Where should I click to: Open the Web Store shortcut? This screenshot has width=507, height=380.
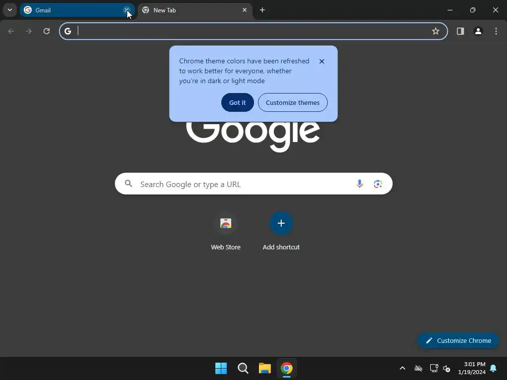[x=226, y=232]
